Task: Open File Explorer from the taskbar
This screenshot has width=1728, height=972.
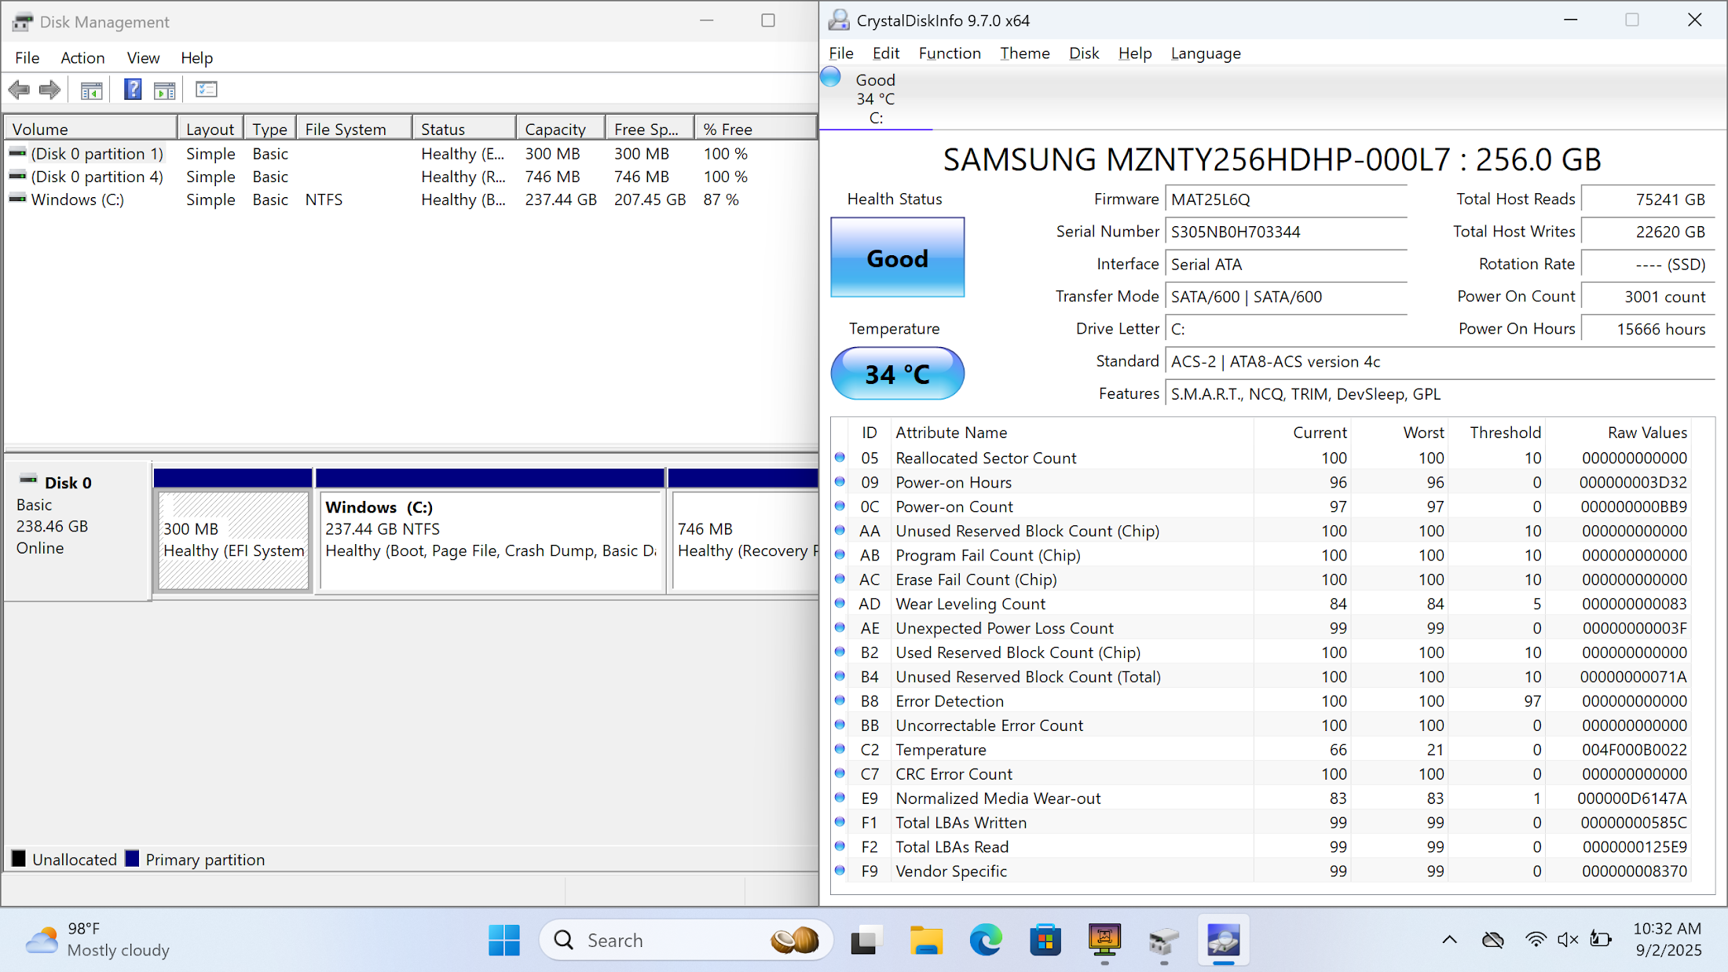Action: (x=926, y=940)
